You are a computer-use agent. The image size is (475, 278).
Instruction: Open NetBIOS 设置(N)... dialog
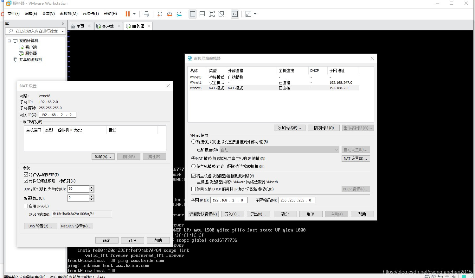coord(76,226)
